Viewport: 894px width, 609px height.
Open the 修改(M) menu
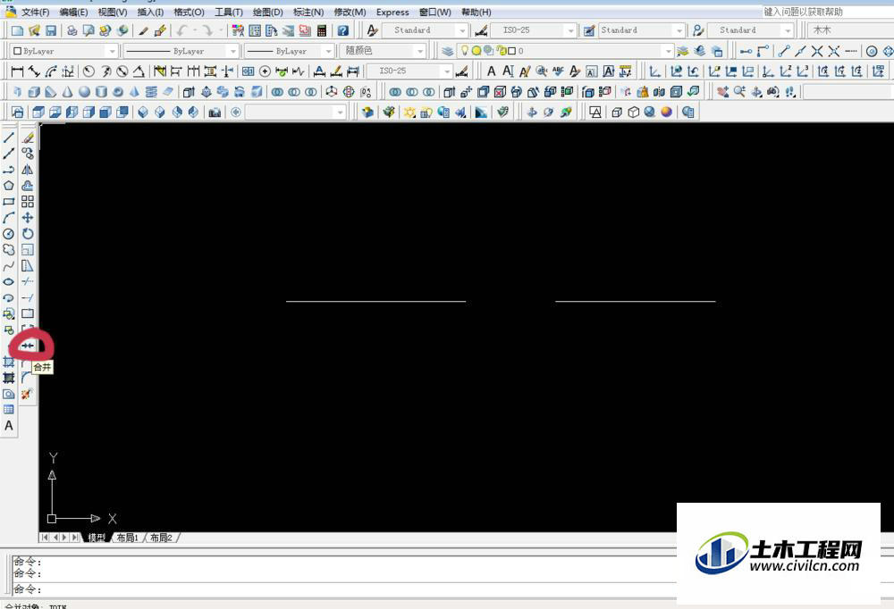point(350,12)
